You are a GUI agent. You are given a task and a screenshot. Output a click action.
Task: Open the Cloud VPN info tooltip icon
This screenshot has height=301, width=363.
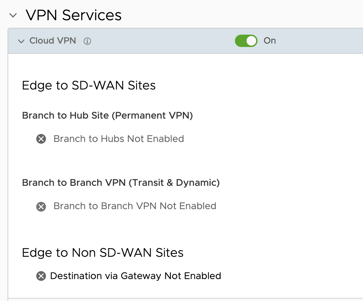coord(87,41)
